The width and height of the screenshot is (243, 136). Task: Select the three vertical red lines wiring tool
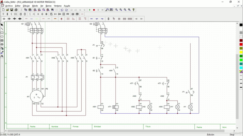[x=68, y=19]
